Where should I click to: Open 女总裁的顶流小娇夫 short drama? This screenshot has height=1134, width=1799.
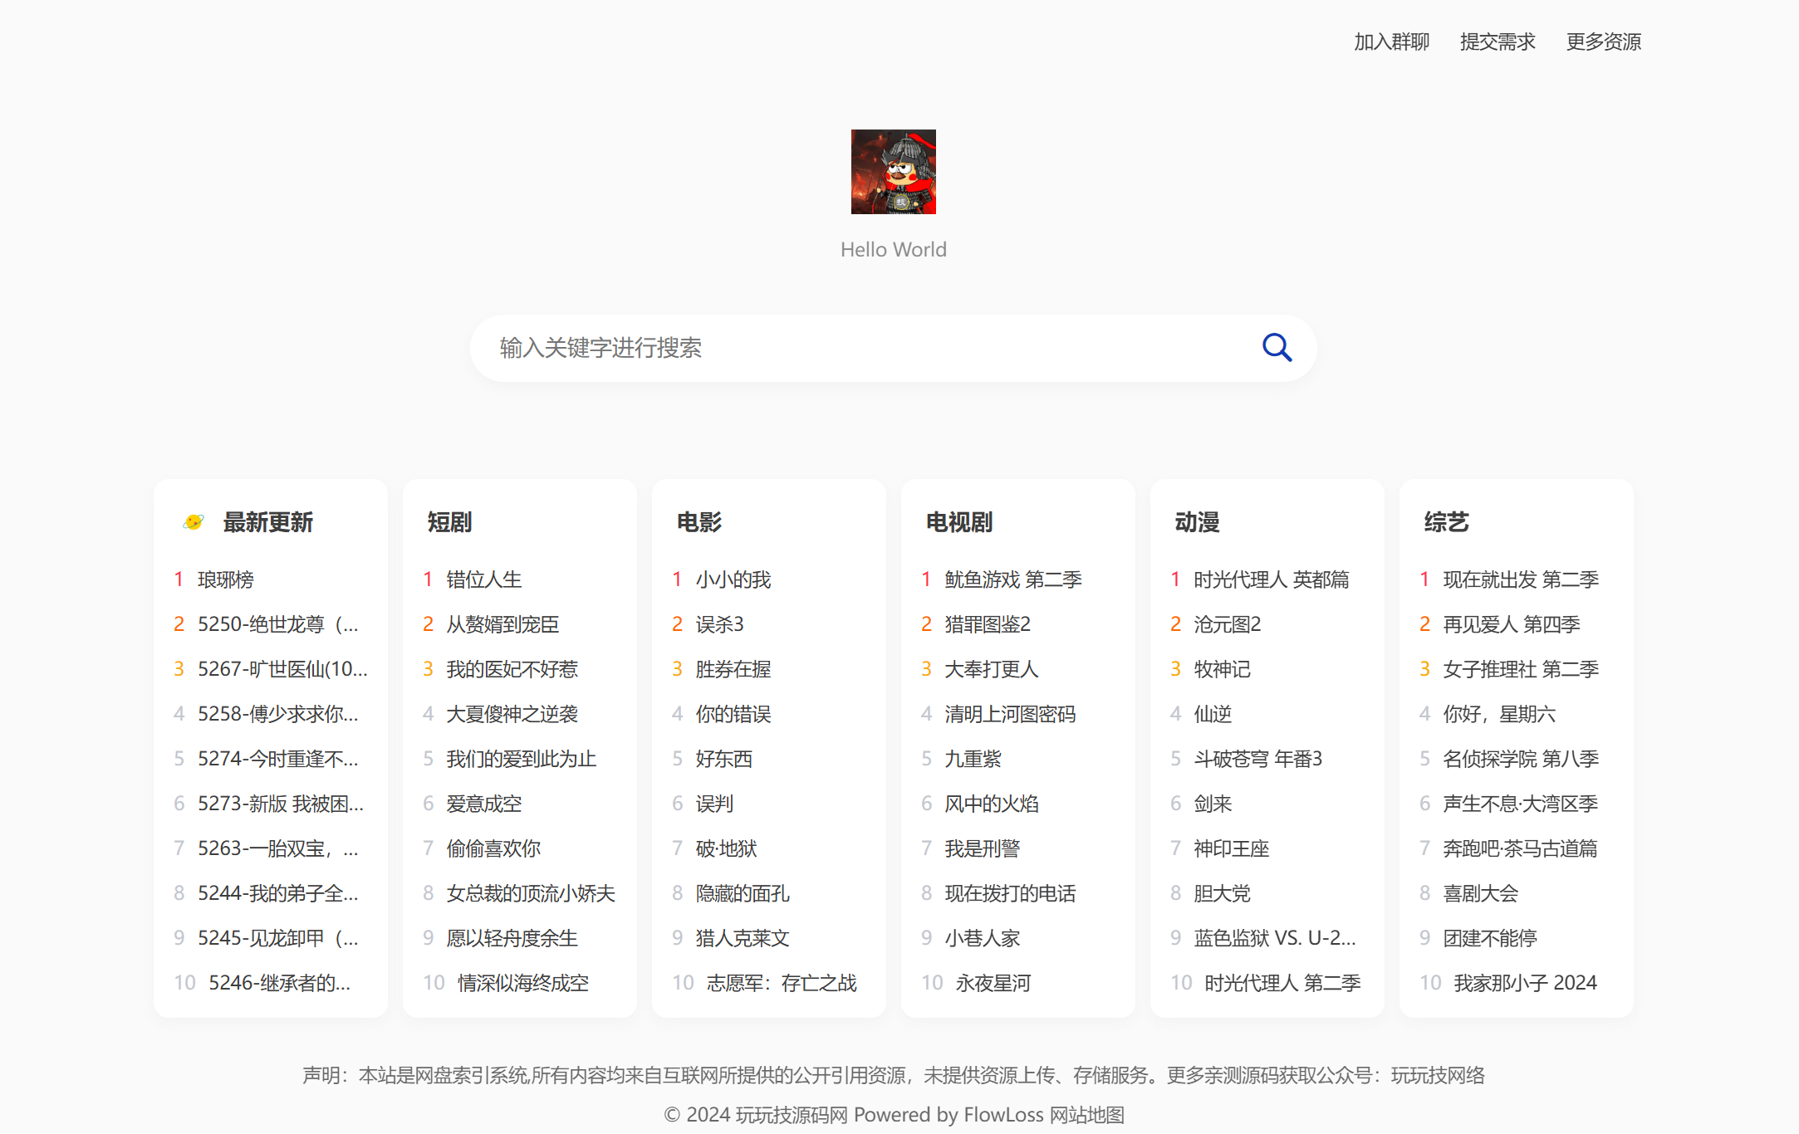[530, 893]
